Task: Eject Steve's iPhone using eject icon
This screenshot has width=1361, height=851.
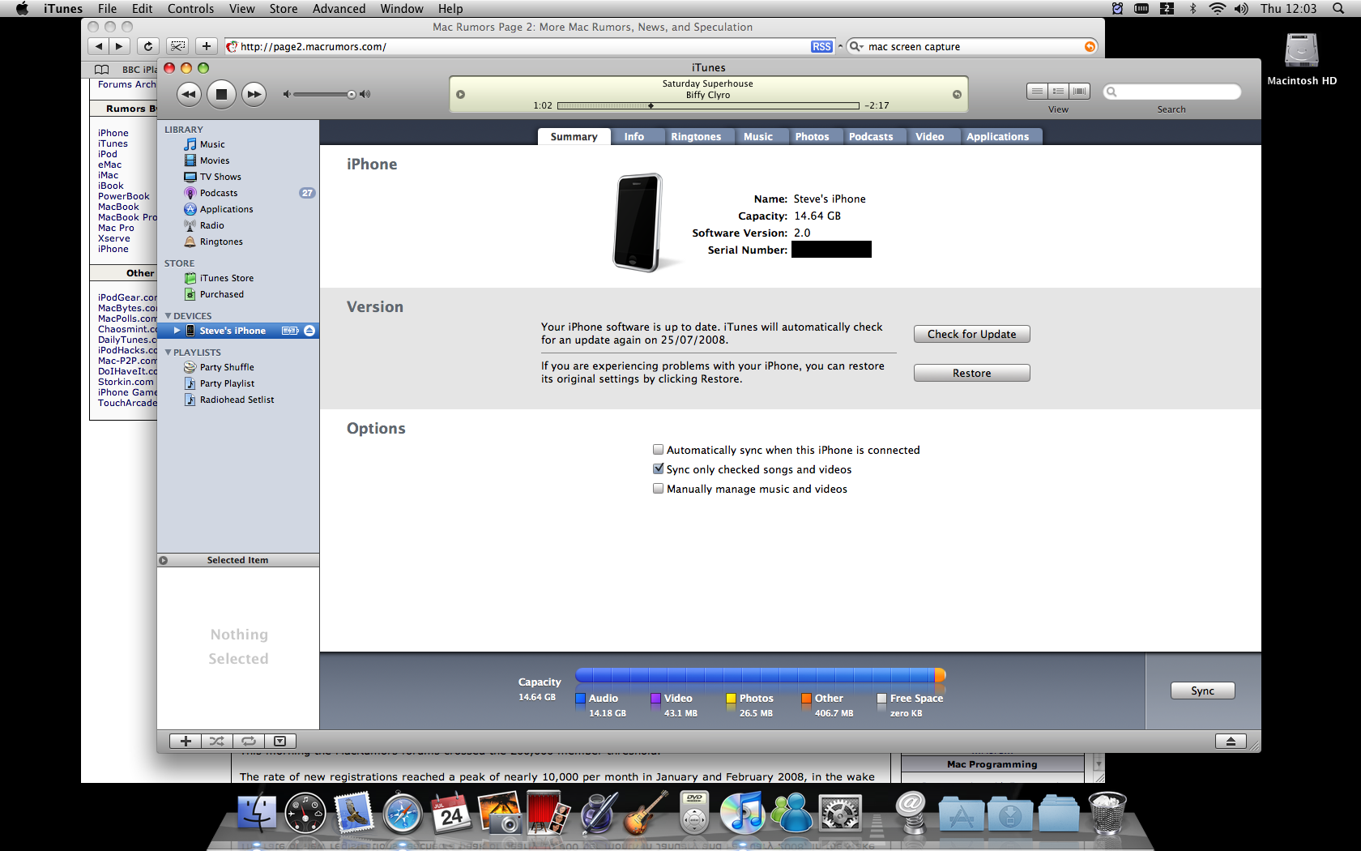Action: [x=309, y=331]
